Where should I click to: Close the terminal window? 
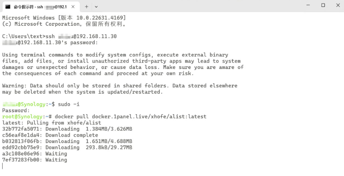(338, 5)
